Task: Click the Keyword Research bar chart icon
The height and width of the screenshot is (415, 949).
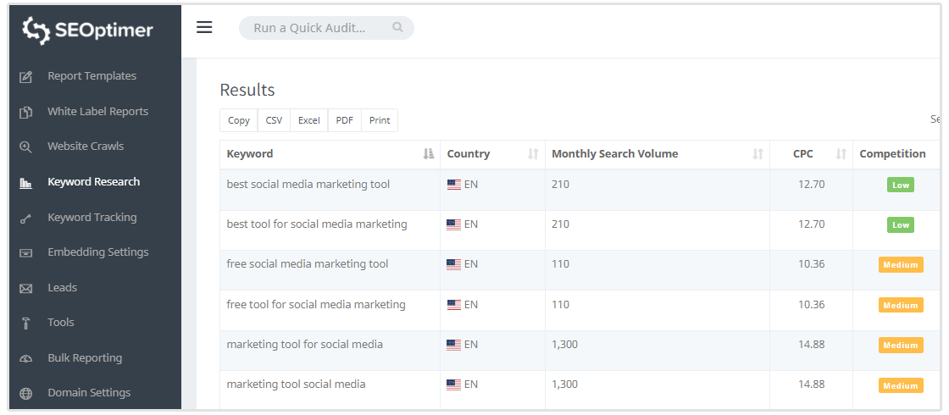Action: click(26, 182)
